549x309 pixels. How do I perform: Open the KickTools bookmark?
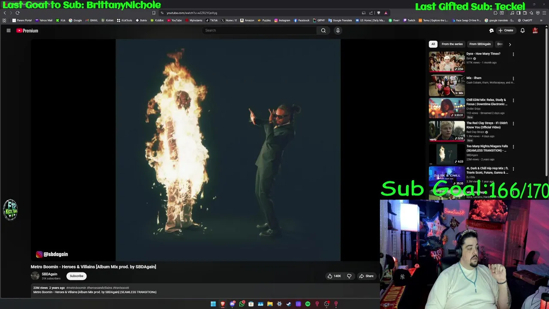pyautogui.click(x=124, y=20)
